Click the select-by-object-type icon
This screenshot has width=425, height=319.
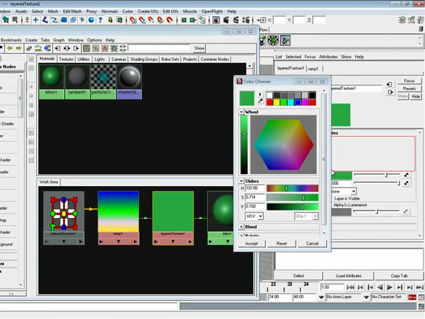pyautogui.click(x=15, y=20)
